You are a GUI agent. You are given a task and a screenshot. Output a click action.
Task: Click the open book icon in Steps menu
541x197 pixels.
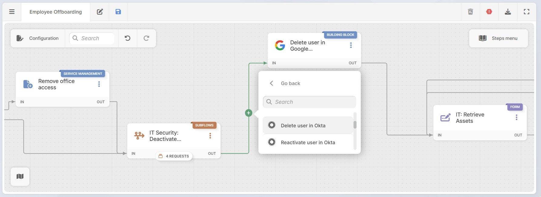(483, 38)
